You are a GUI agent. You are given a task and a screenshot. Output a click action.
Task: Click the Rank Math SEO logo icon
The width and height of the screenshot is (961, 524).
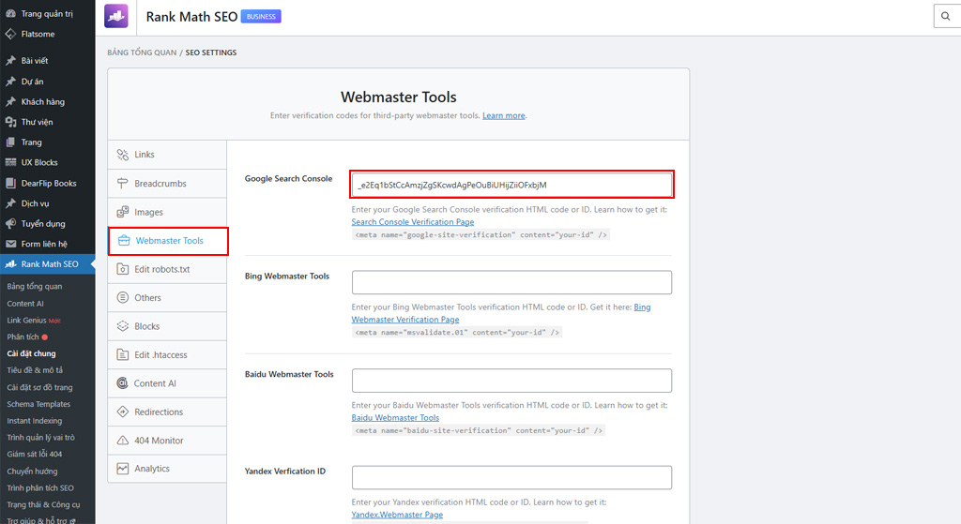point(116,17)
